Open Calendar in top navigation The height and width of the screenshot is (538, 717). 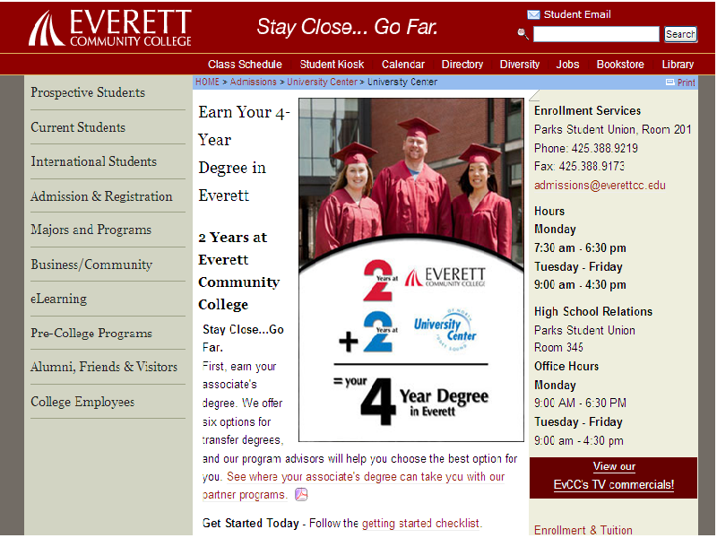point(403,65)
